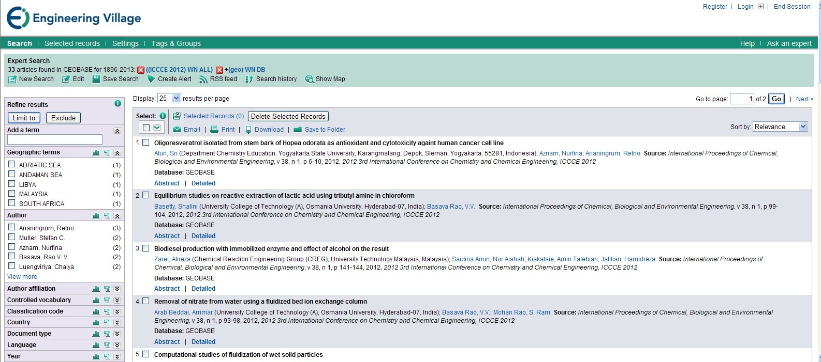Remove the ICCCE 2012 search term
Viewport: 821px width, 362px height.
click(140, 70)
